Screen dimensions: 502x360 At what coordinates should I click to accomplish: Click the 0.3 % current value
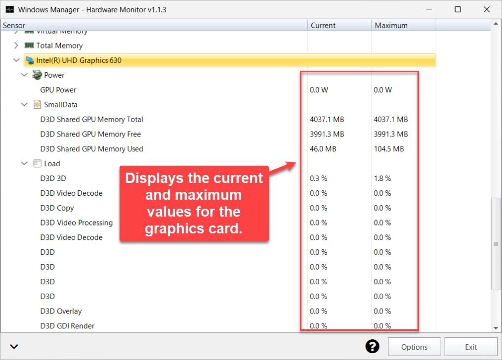pyautogui.click(x=319, y=178)
